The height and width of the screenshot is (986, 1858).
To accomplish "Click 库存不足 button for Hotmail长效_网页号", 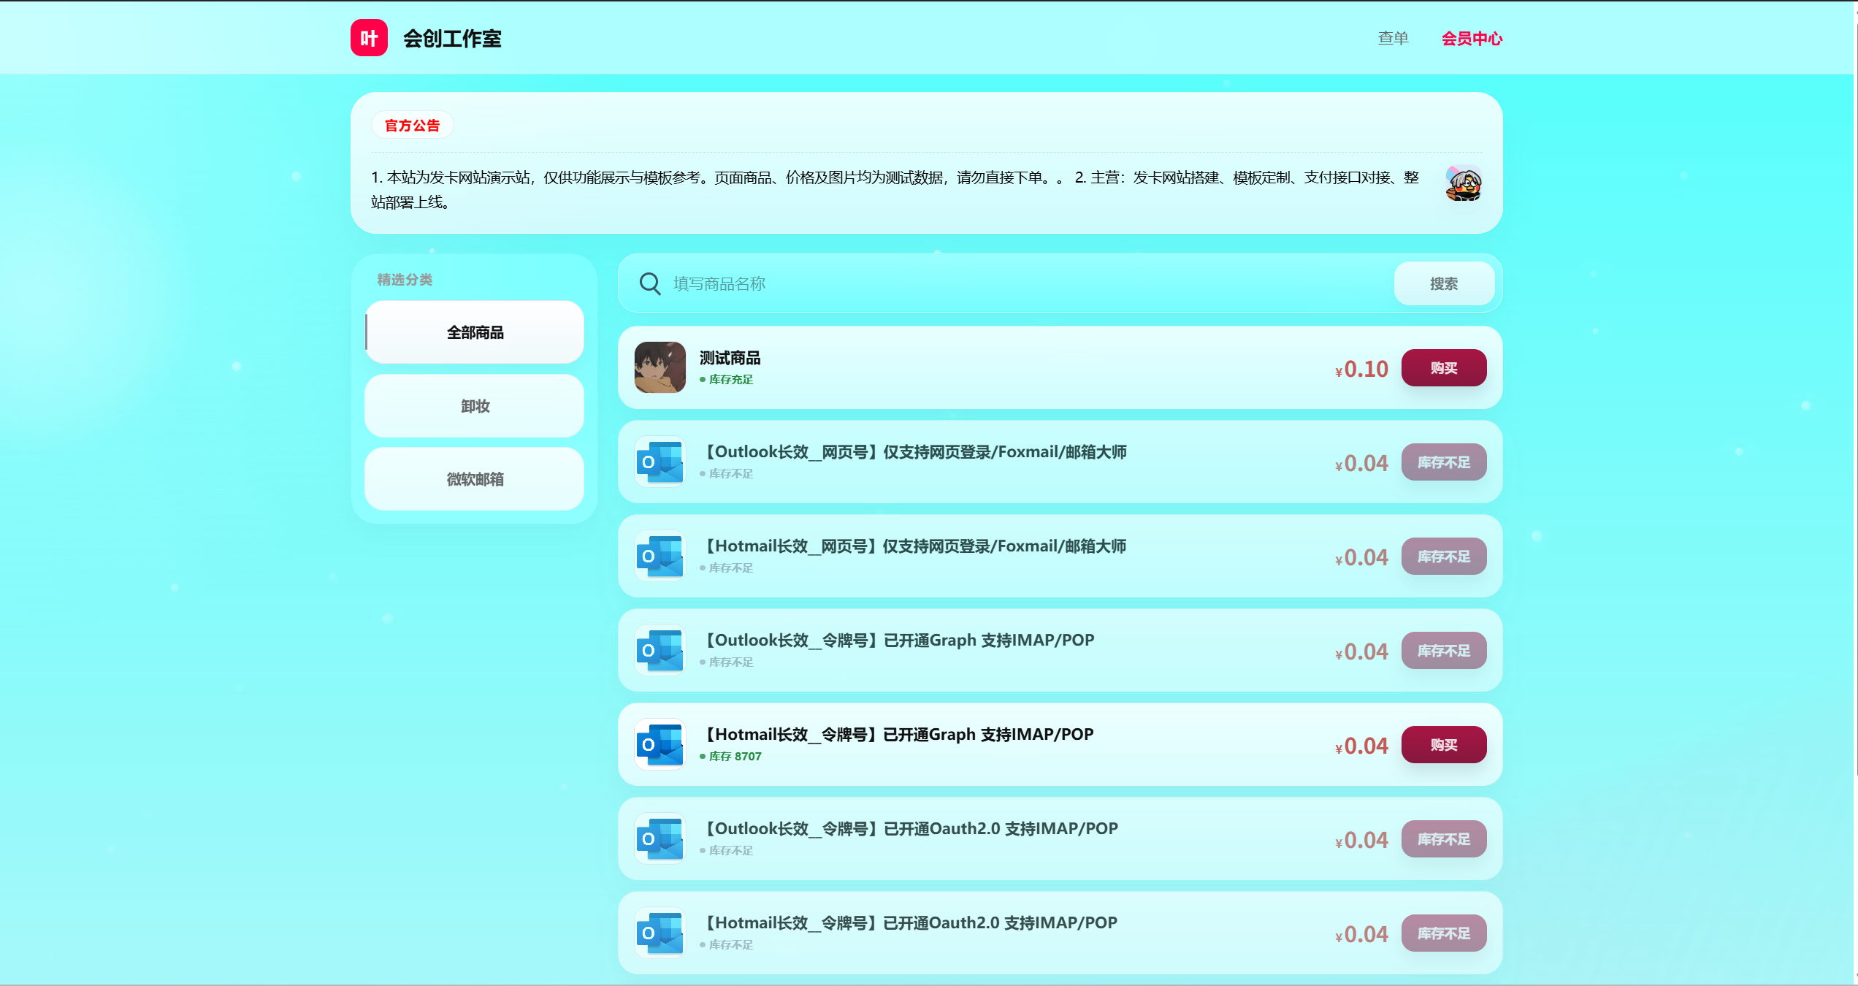I will point(1444,556).
